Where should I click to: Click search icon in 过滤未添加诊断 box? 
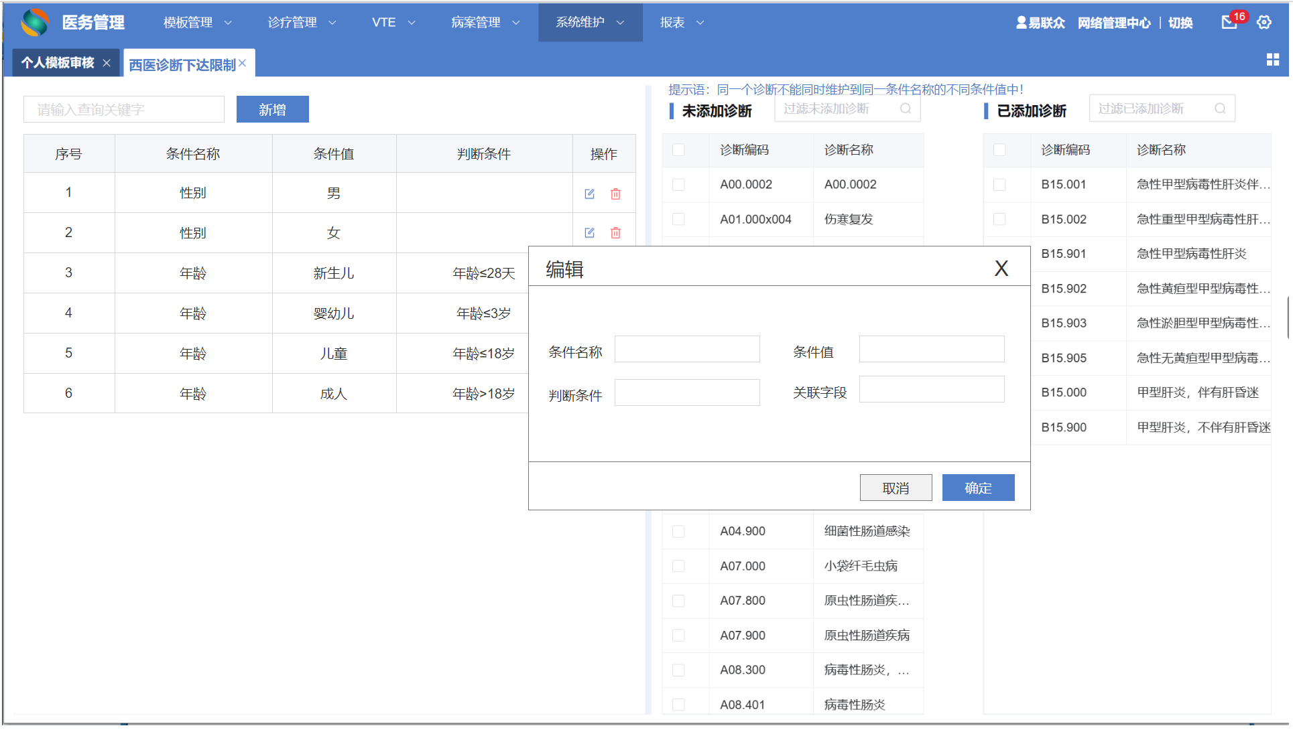[905, 108]
